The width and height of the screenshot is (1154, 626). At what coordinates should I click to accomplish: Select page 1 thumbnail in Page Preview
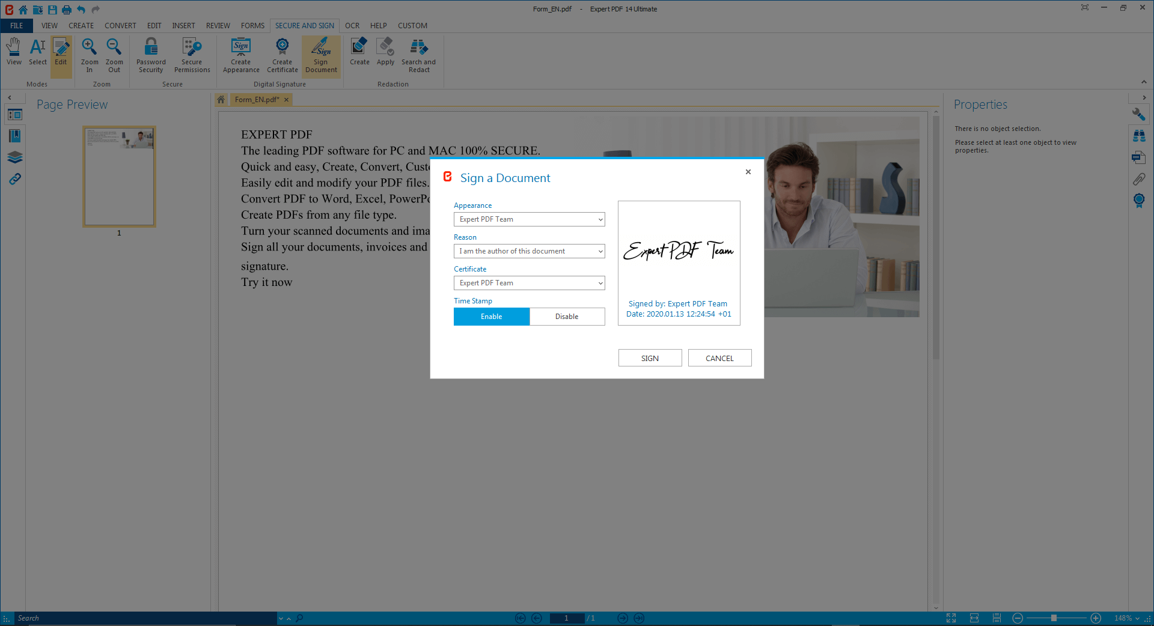pos(119,177)
